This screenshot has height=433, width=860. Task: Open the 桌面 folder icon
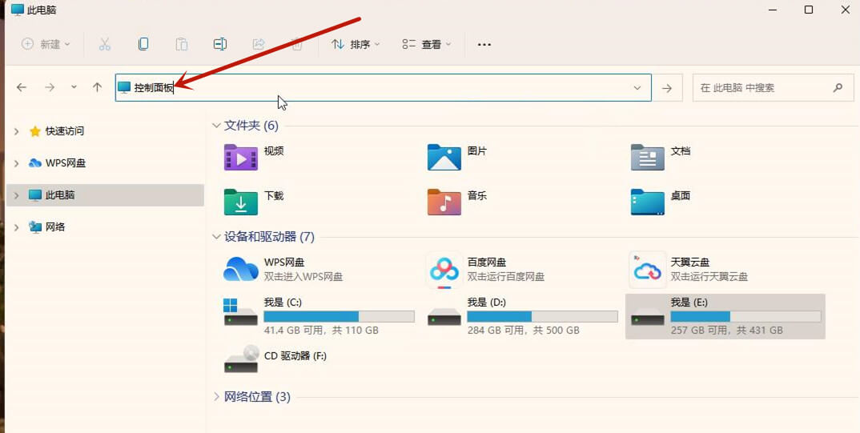pos(648,202)
